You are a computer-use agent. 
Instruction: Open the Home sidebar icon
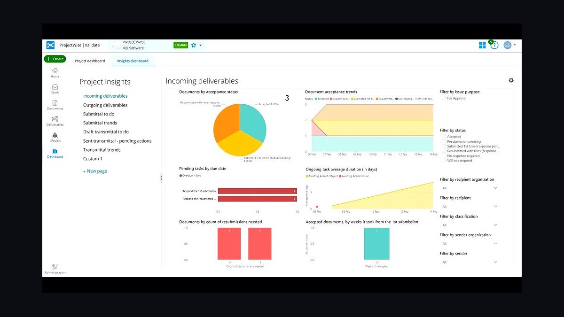(55, 73)
